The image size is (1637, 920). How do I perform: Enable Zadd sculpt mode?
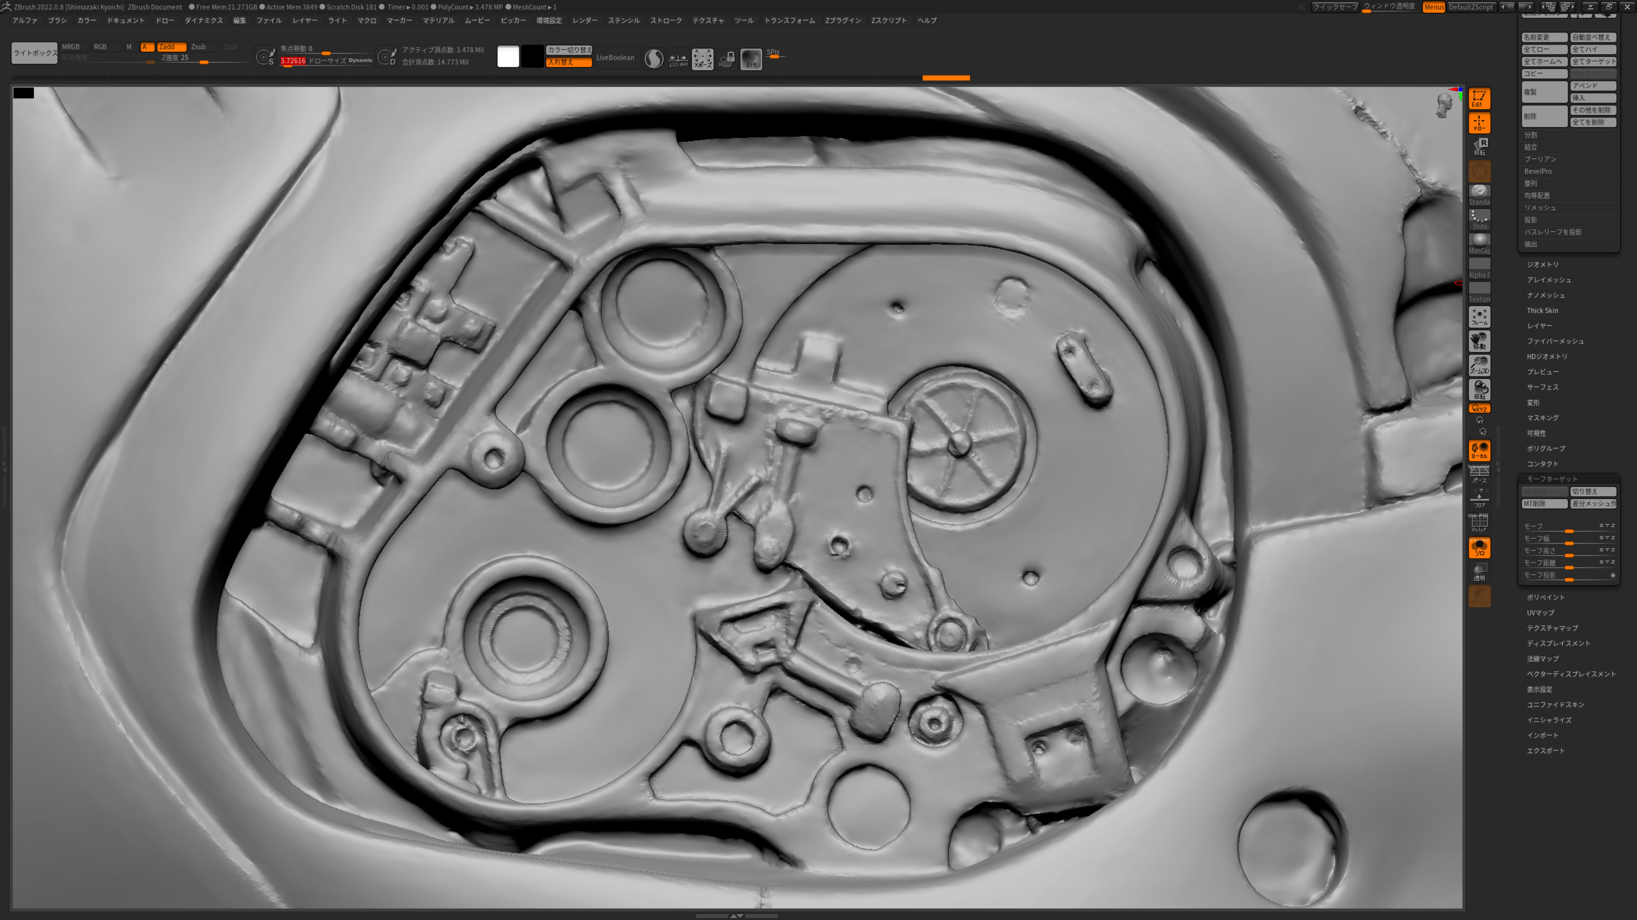click(171, 47)
